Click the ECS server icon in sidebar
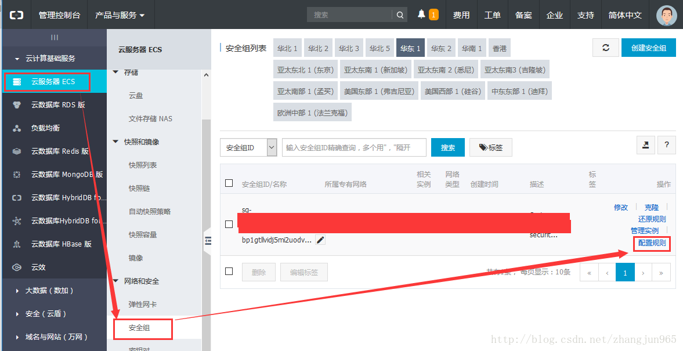 (x=17, y=81)
